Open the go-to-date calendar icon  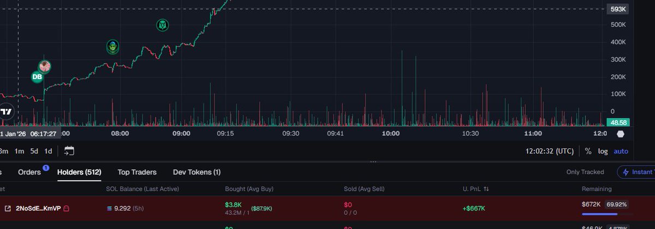[69, 151]
